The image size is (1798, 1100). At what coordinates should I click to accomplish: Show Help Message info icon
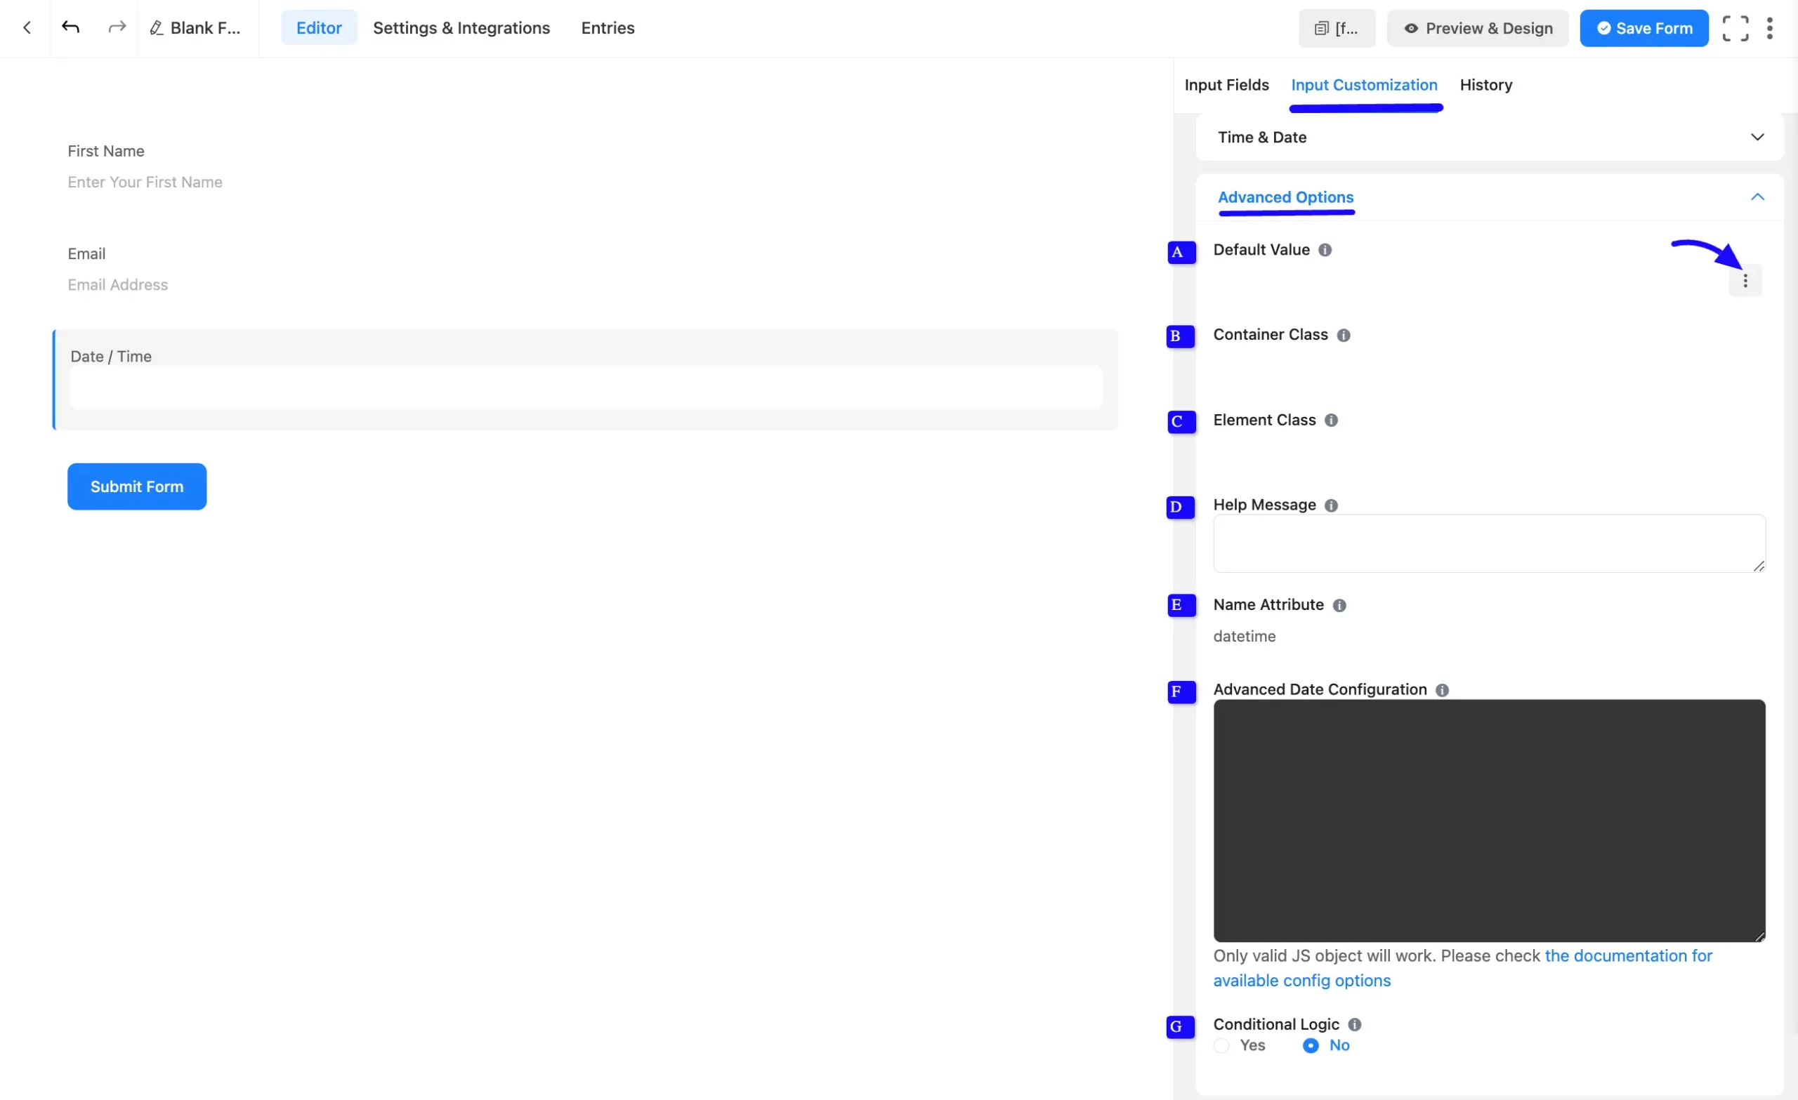(x=1330, y=505)
